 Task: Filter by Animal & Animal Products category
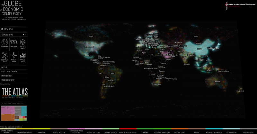click(7, 131)
